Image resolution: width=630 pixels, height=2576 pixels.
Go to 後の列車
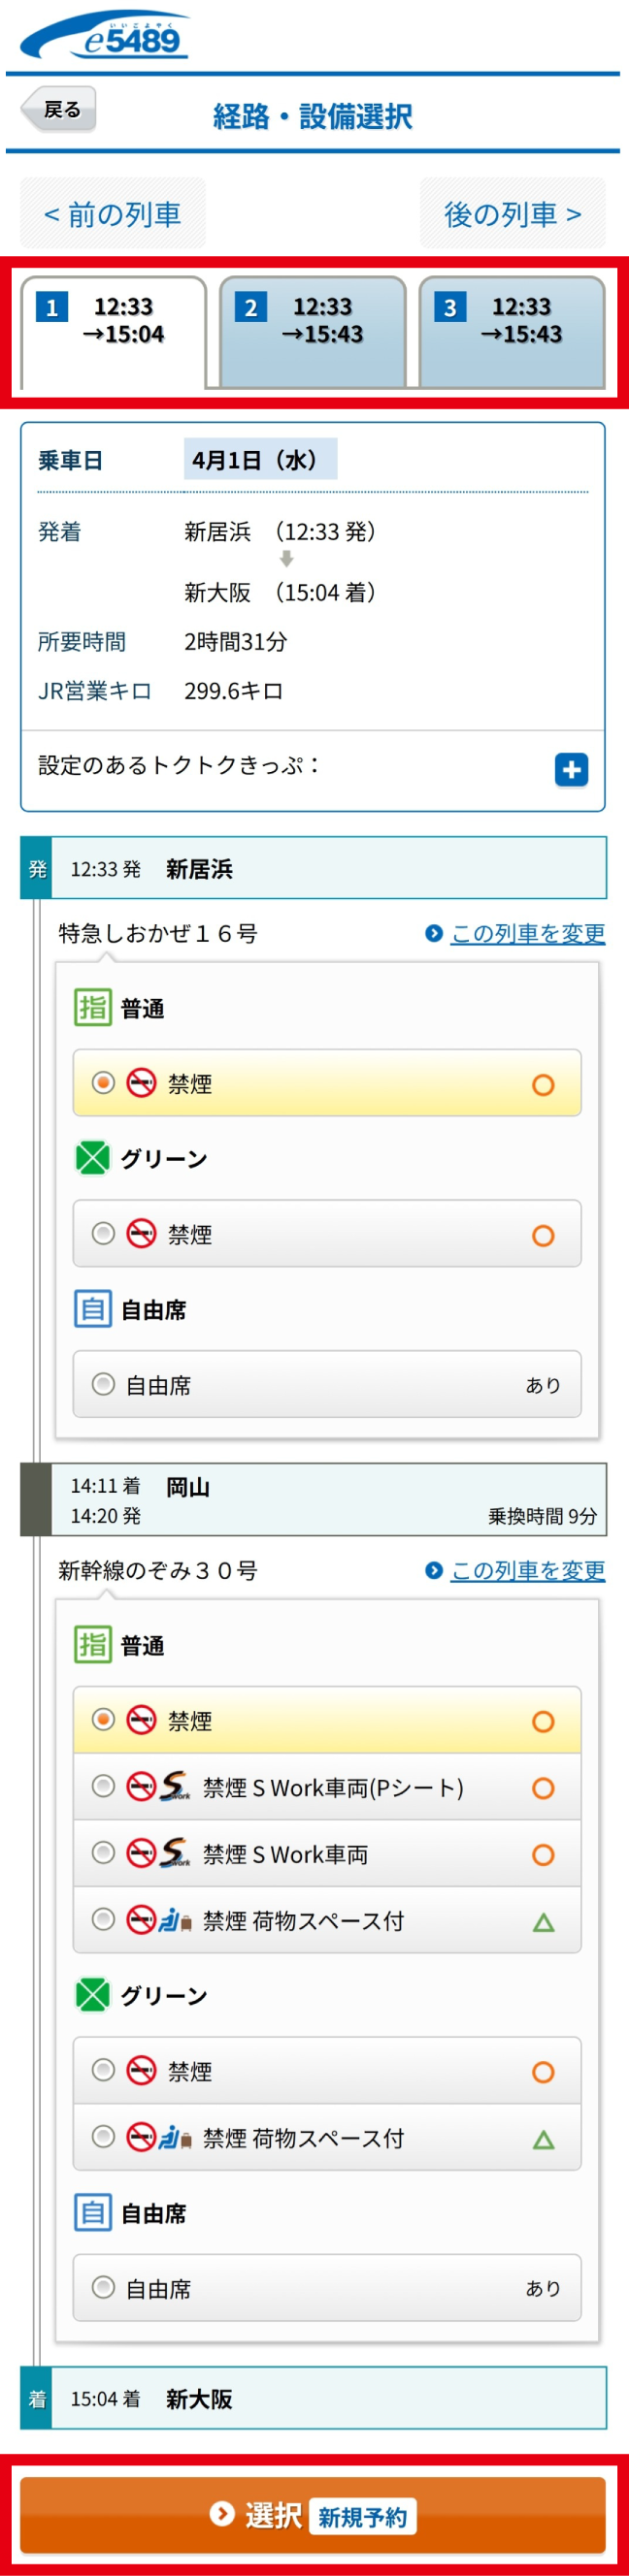[x=512, y=214]
